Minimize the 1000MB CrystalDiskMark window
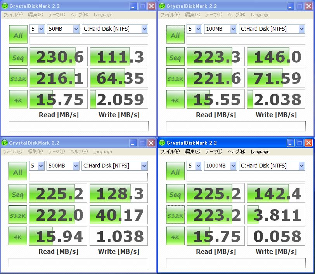Screen dimensions: 315x274 tap(290, 143)
